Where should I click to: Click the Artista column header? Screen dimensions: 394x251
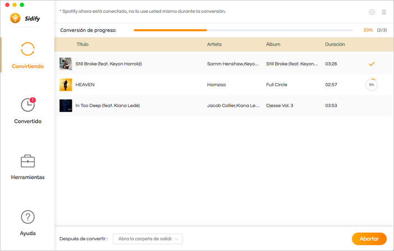214,44
